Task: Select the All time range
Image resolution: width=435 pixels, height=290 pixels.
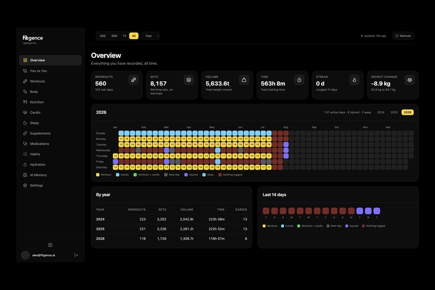Action: coord(134,36)
